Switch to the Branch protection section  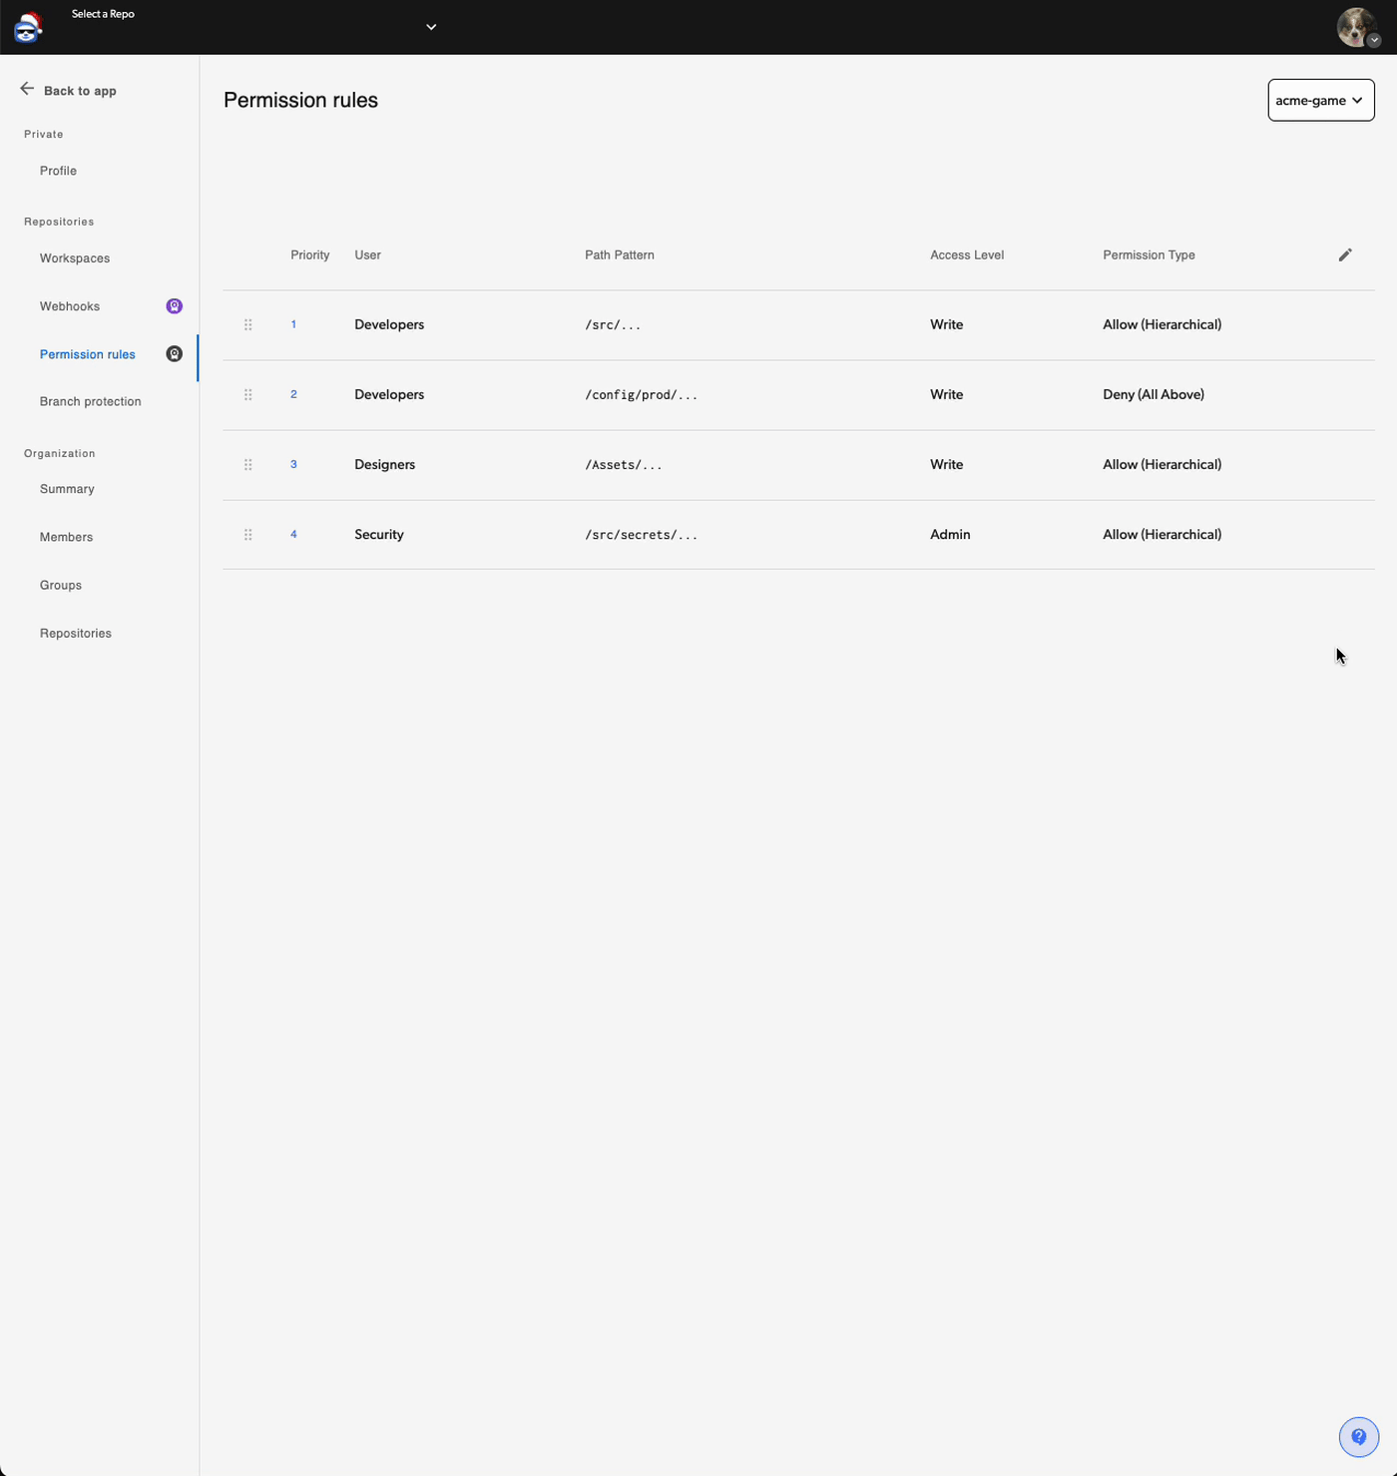90,401
